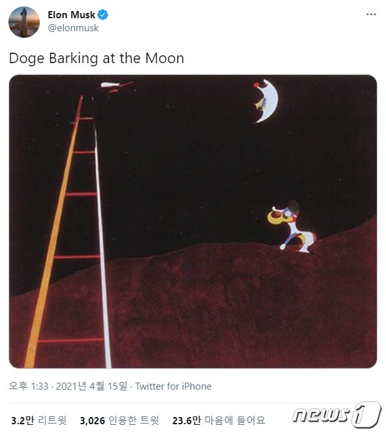Click the tweet text Doge Barking at the Moon
The height and width of the screenshot is (434, 386).
point(96,59)
